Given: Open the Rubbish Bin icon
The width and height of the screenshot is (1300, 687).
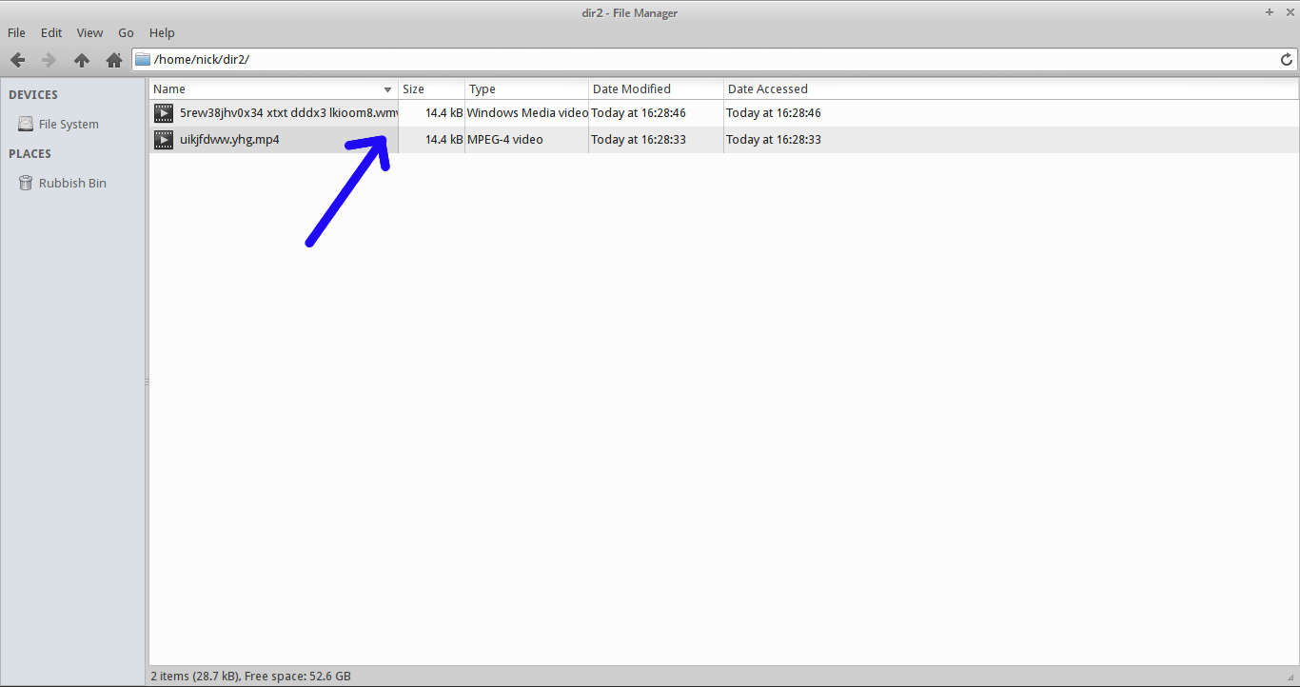Looking at the screenshot, I should point(26,184).
